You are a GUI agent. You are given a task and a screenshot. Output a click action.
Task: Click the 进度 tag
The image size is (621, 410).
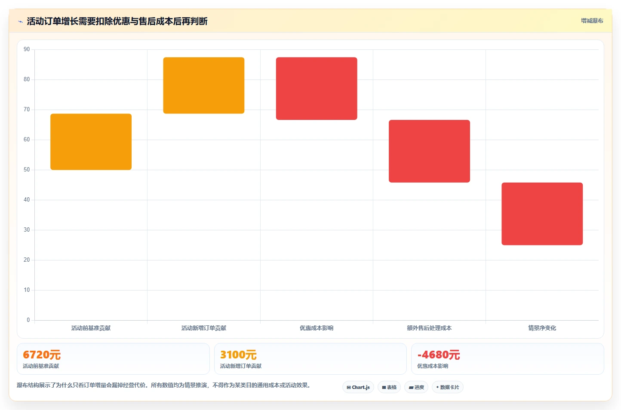[x=416, y=387]
